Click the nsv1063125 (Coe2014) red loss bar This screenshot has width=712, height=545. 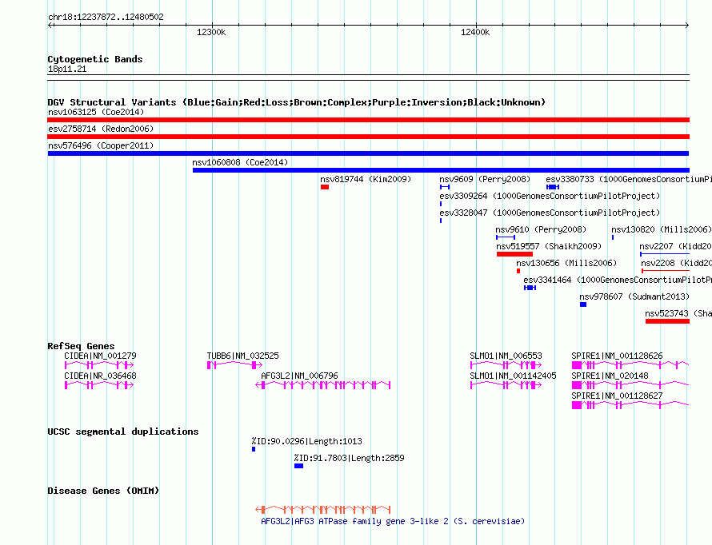(368, 120)
